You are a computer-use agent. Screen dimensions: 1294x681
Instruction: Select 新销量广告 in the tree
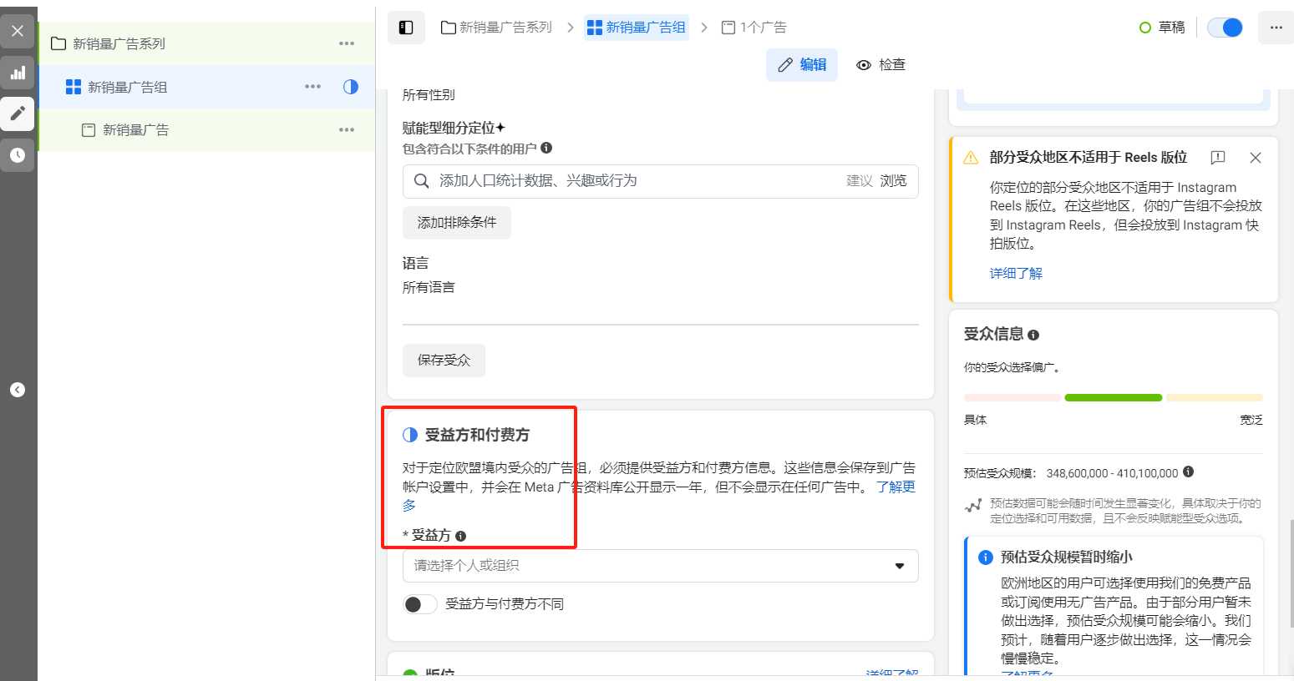click(135, 130)
